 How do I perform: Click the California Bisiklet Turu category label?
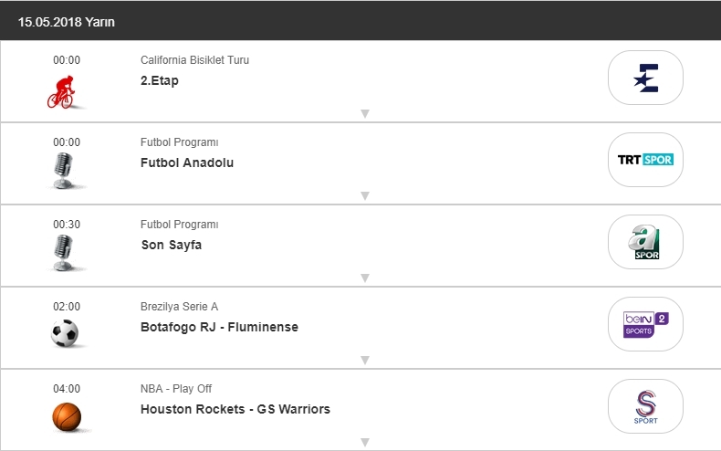click(194, 60)
